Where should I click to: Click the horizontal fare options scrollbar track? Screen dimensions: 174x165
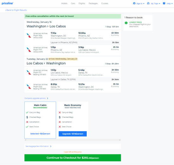tap(73, 140)
